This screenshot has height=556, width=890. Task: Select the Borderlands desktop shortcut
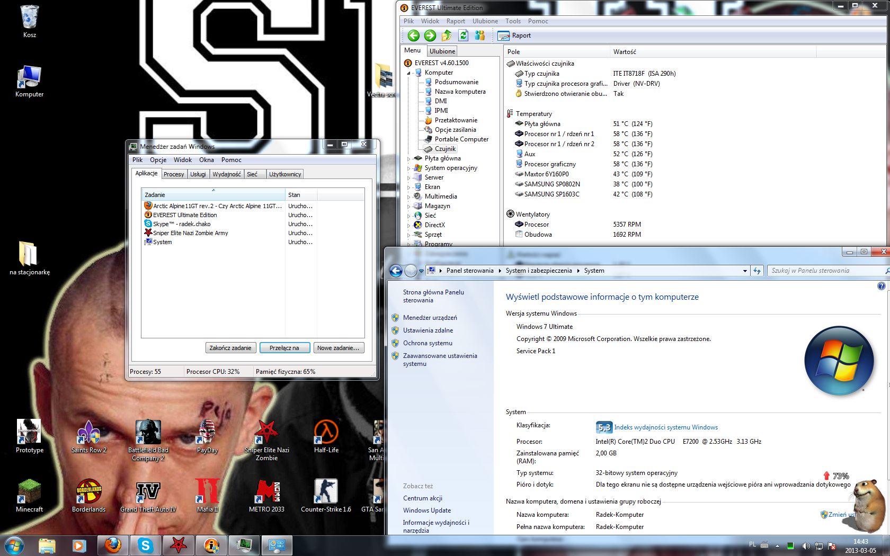coord(89,496)
